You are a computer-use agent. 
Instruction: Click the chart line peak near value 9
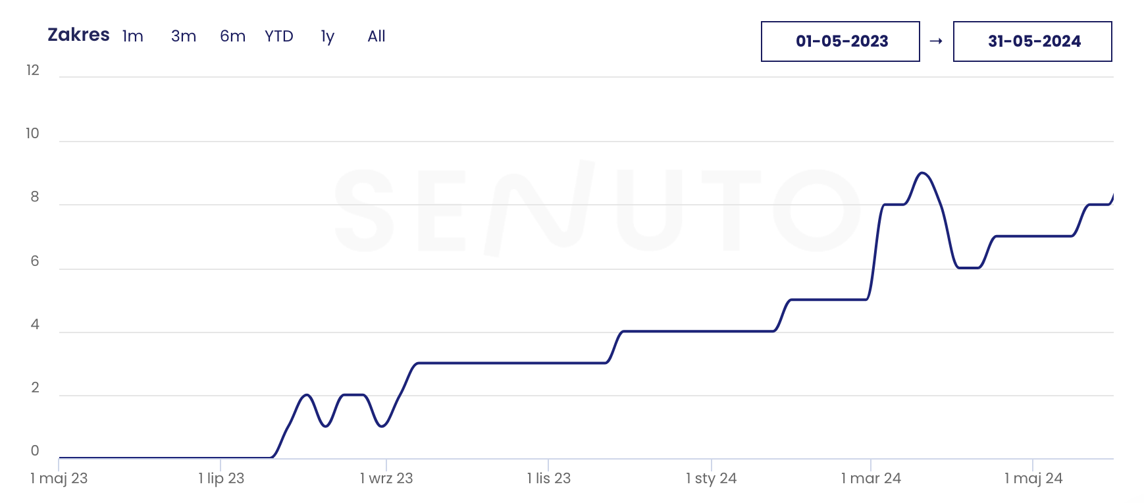[923, 173]
